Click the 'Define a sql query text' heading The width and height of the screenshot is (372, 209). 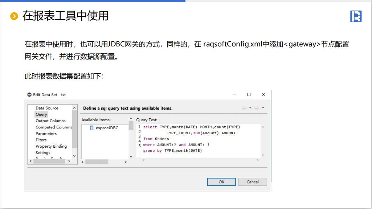[128, 108]
